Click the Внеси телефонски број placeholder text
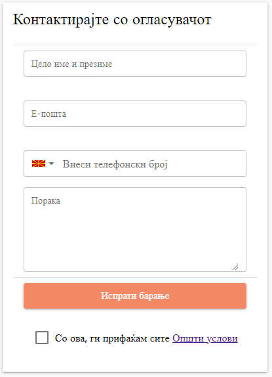The image size is (272, 377). pos(115,164)
